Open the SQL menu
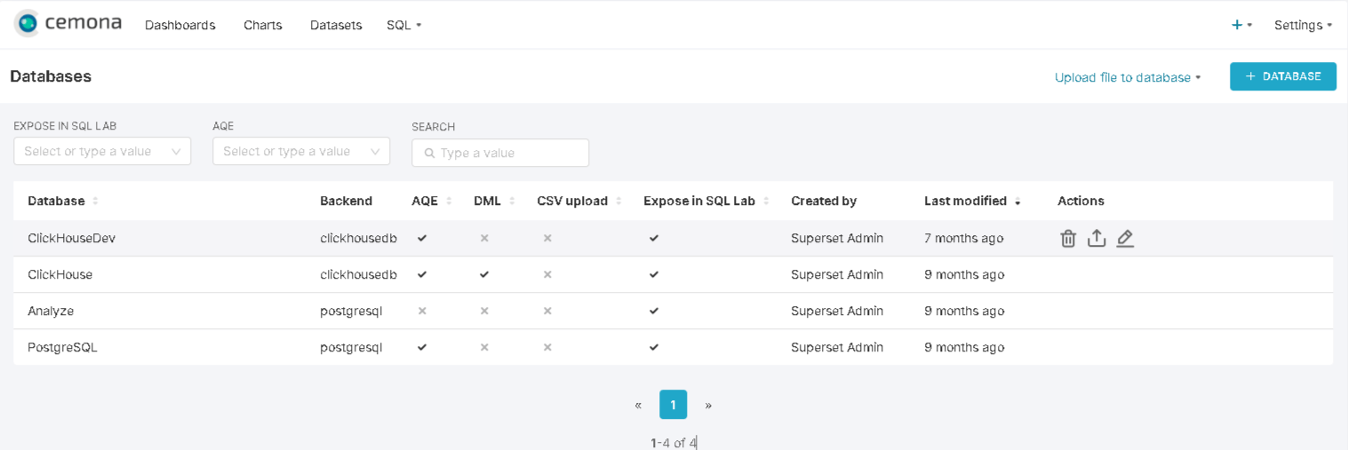This screenshot has width=1348, height=450. pyautogui.click(x=403, y=25)
